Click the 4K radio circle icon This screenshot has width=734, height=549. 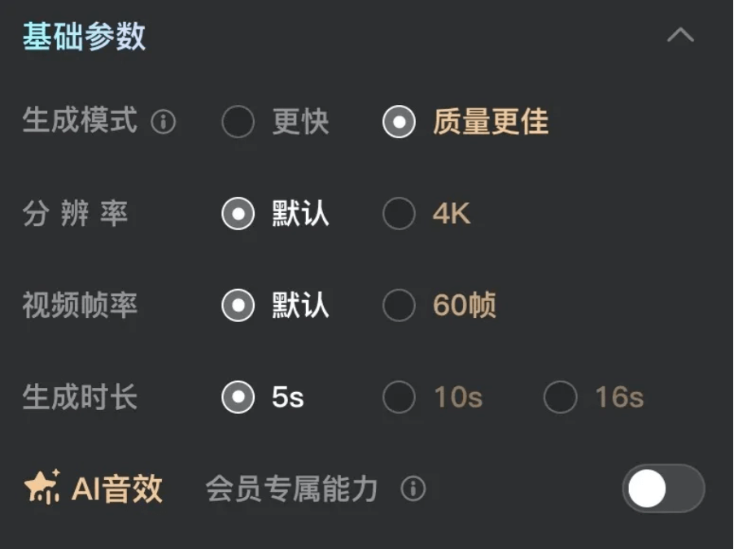[398, 214]
